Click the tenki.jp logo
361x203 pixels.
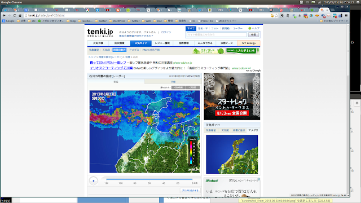[100, 33]
